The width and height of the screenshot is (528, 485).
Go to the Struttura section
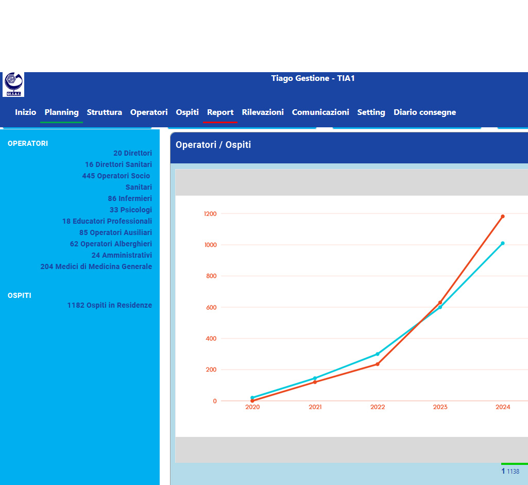(x=104, y=112)
